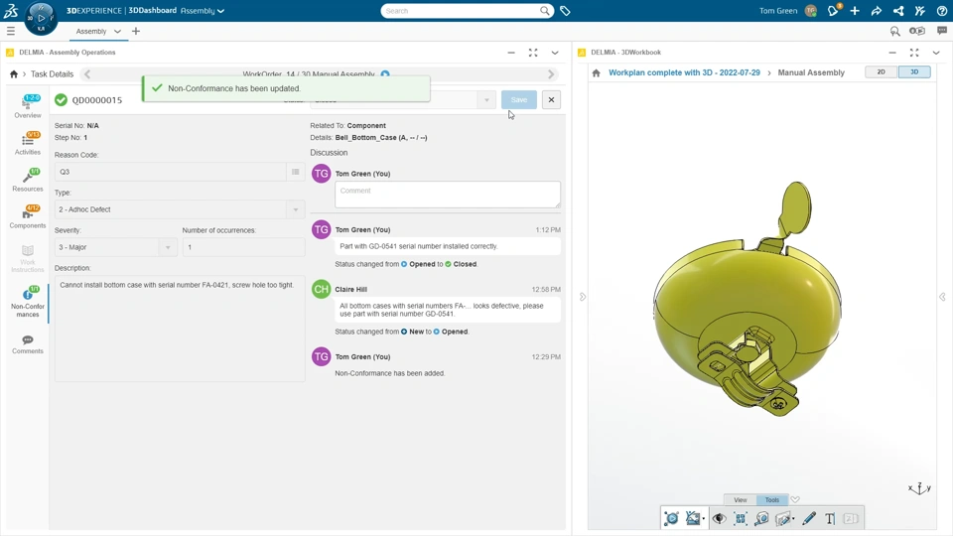Open the social network share icon
This screenshot has height=536, width=953.
click(x=898, y=10)
